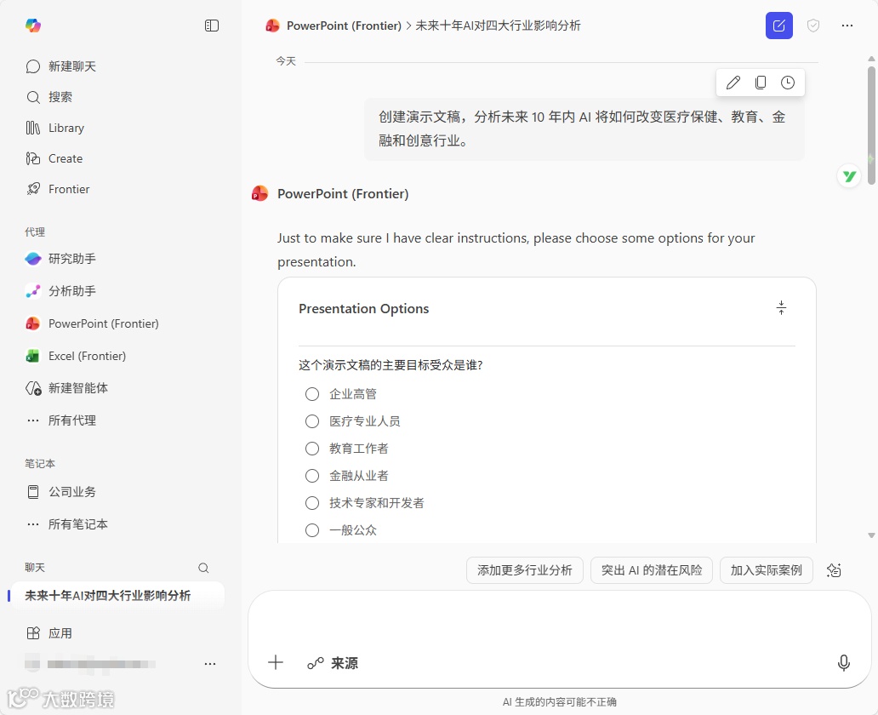Click PowerPoint (Frontier) breadcrumb link
878x715 pixels.
344,26
